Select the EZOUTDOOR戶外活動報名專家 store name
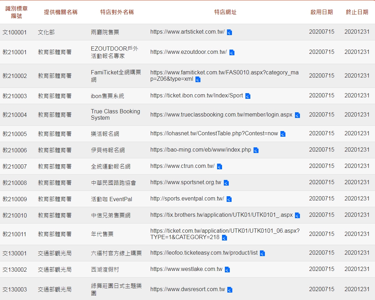375x300 pixels. click(x=115, y=52)
